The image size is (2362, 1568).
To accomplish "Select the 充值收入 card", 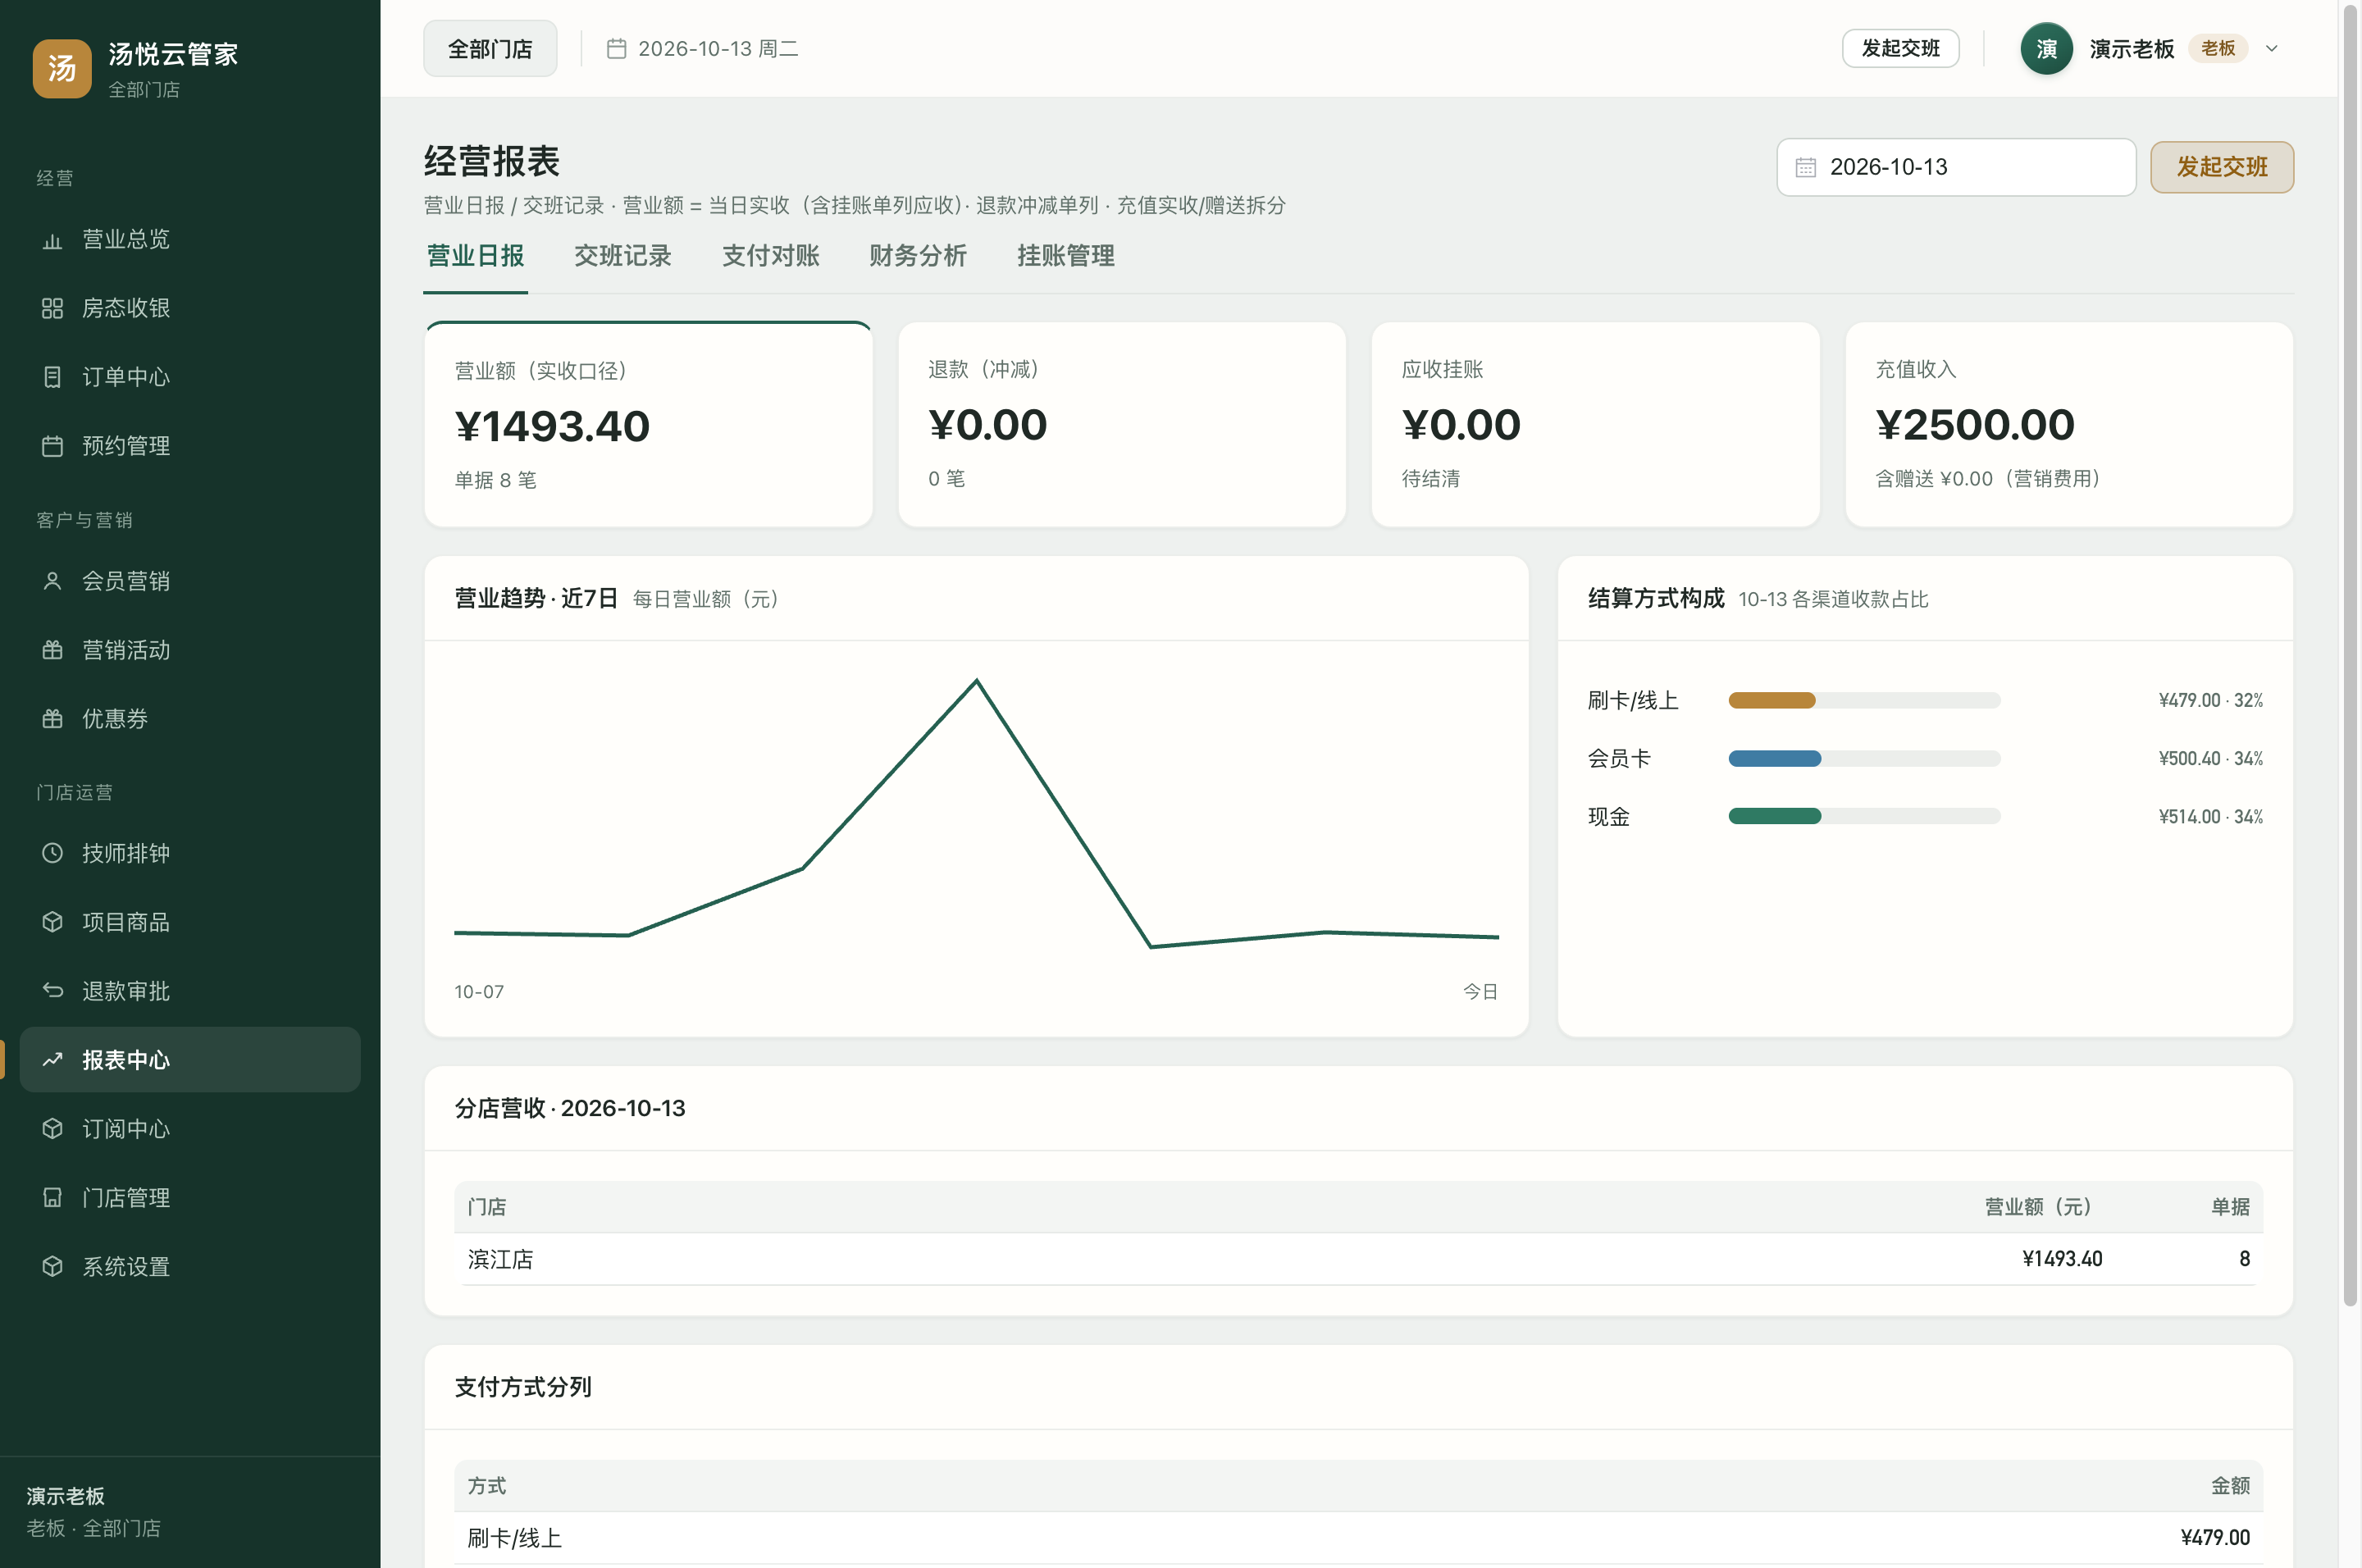I will [x=2069, y=424].
